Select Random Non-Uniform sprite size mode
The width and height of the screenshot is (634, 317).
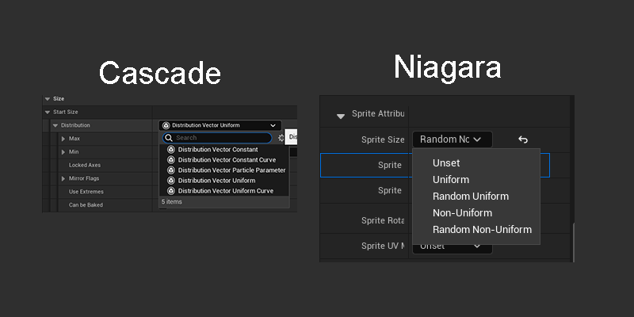[x=482, y=229]
